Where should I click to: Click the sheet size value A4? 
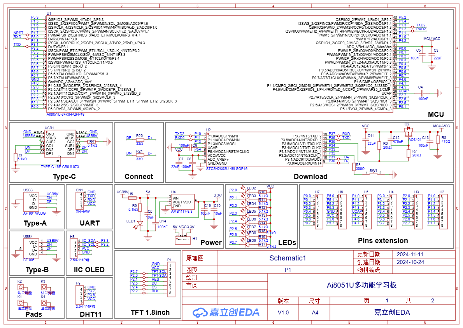[x=315, y=312]
